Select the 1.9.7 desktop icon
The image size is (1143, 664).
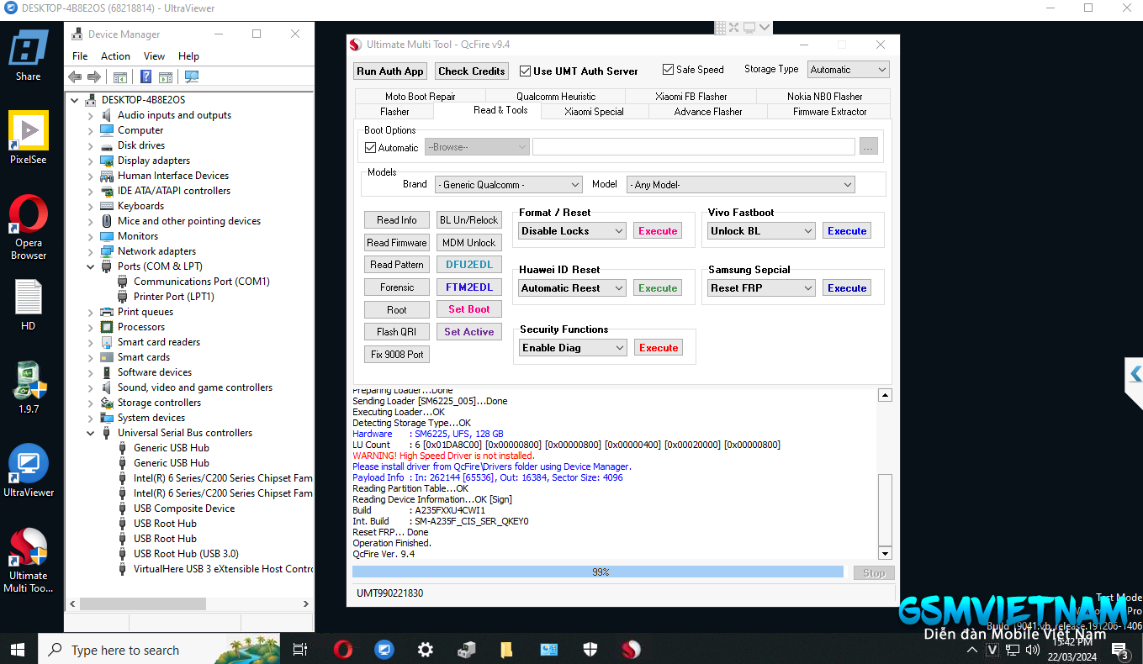[x=29, y=387]
